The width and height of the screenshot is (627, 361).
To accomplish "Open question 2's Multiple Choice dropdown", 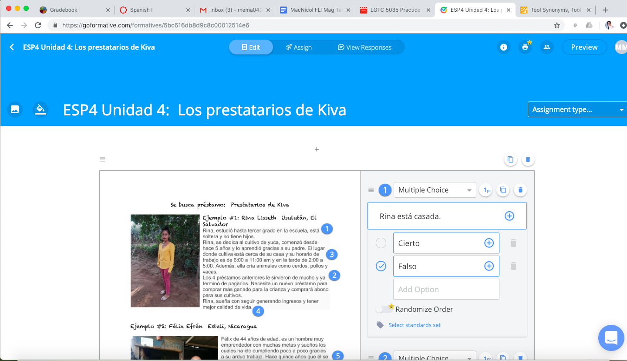I will pos(434,356).
